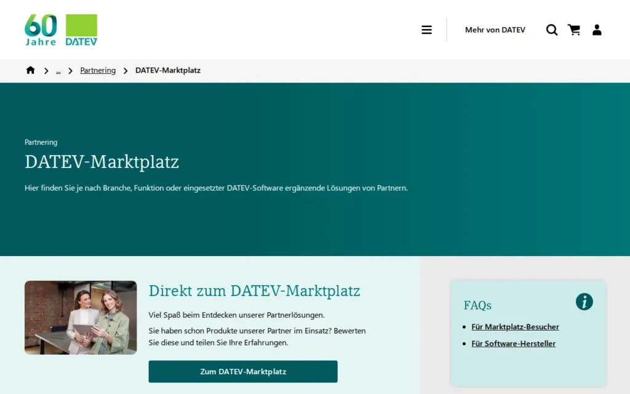630x394 pixels.
Task: Expand the collapsed breadcrumb ellipsis
Action: (58, 71)
